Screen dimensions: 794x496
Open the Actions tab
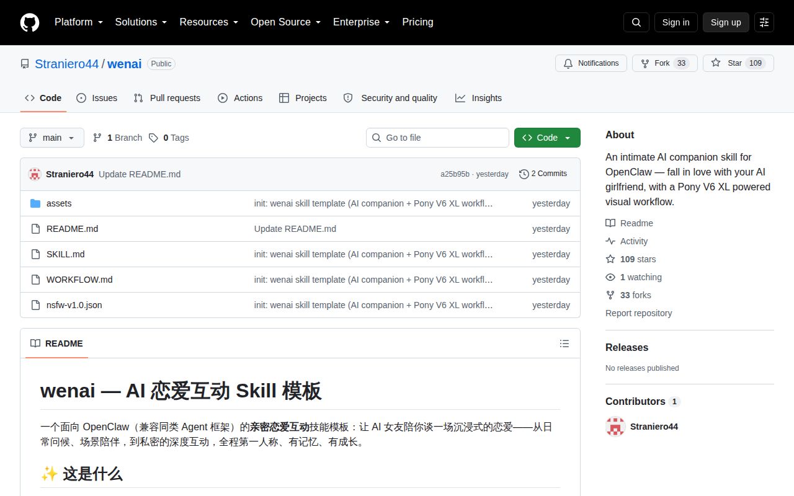[240, 98]
